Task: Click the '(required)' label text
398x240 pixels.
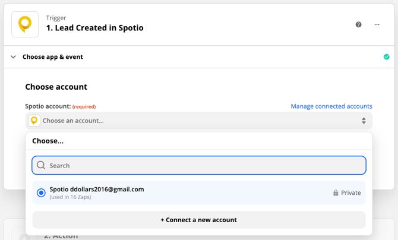Action: (x=84, y=107)
